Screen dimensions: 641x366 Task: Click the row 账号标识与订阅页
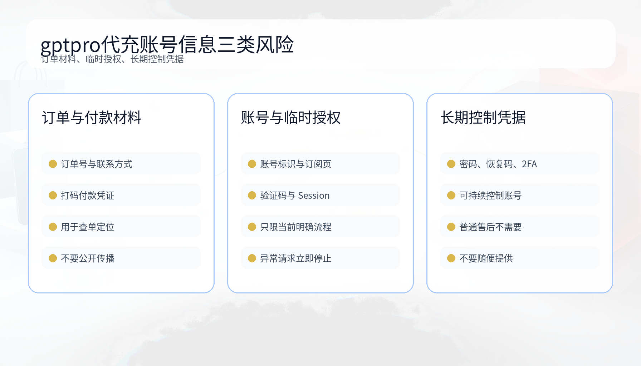point(320,164)
